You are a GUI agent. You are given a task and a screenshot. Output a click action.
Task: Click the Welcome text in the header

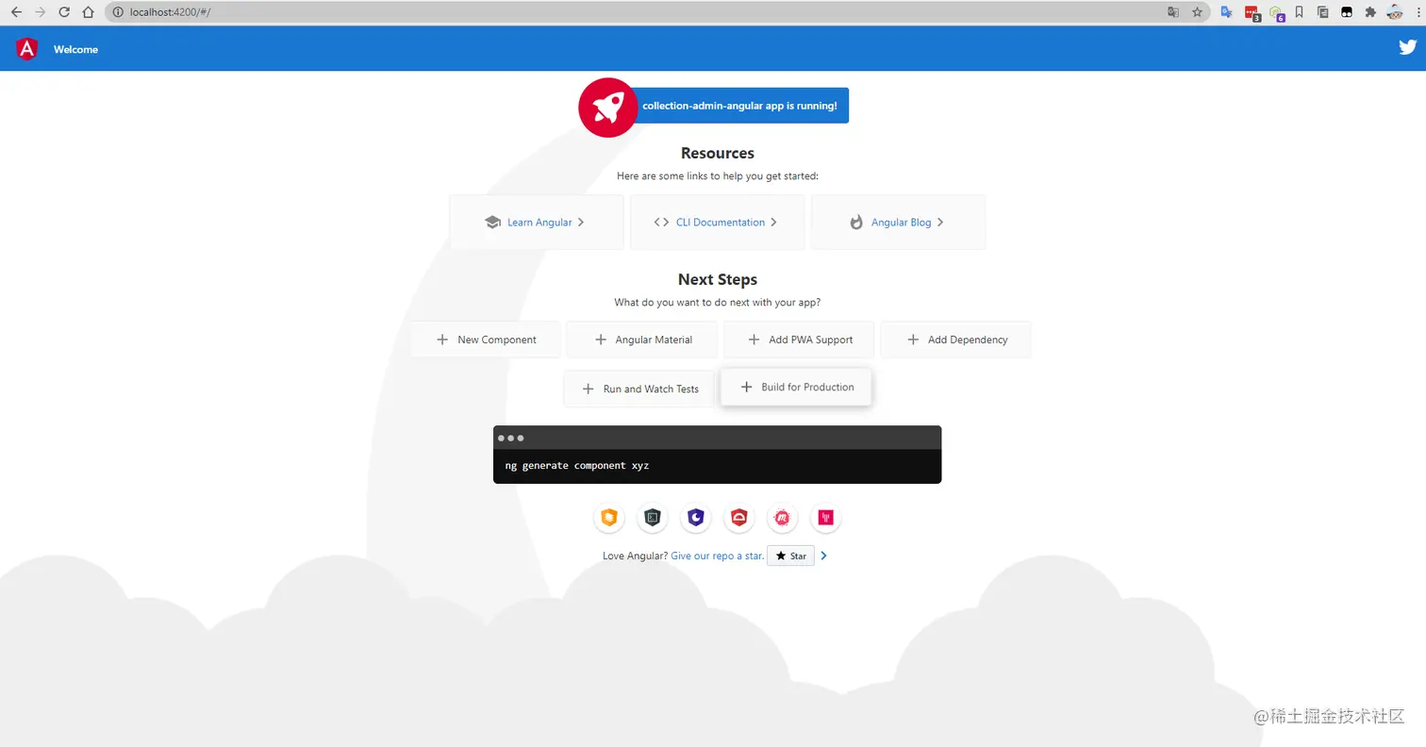coord(75,49)
